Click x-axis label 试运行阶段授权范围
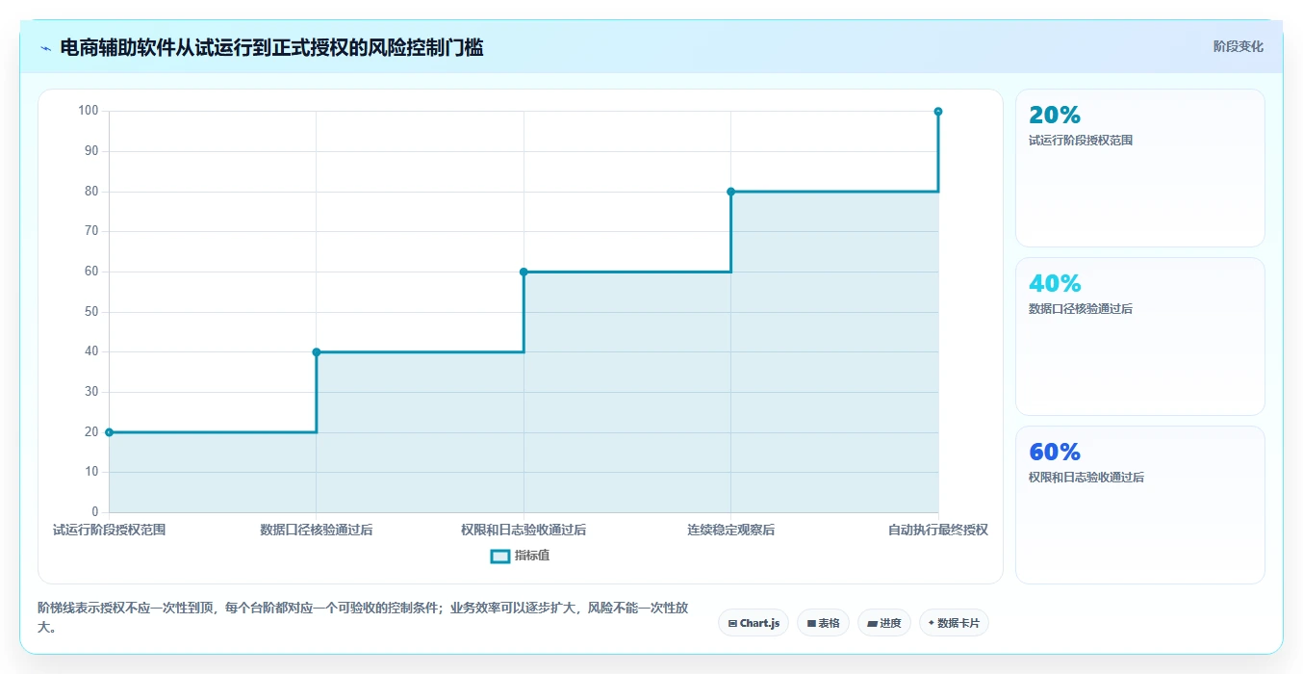The image size is (1303, 674). (x=109, y=530)
